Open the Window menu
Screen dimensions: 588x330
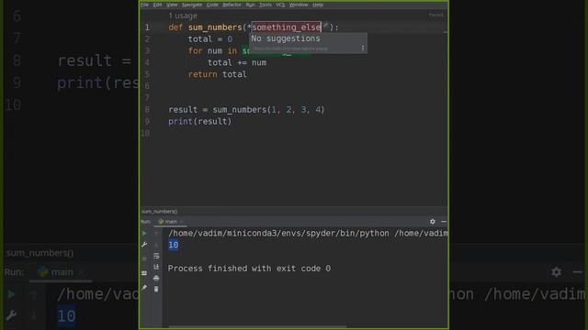[x=299, y=5]
